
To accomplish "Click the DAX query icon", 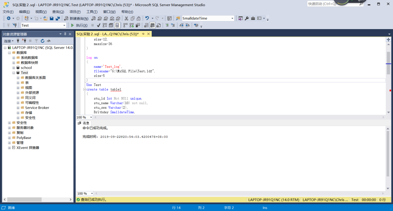I will 118,18.
